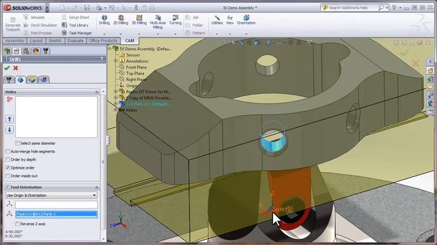Collapse the SX Demo Assembly tree root
Viewport: 437px width, 245px height.
(x=109, y=48)
